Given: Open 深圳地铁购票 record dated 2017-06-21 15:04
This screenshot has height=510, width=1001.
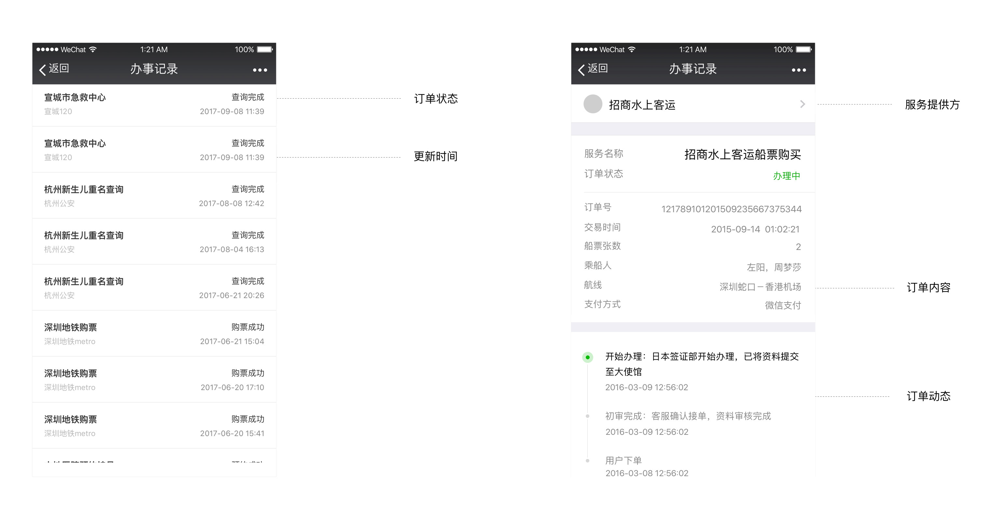Looking at the screenshot, I should 154,334.
